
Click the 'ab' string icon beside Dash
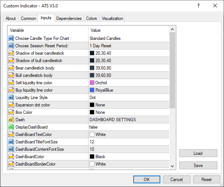point(11,120)
